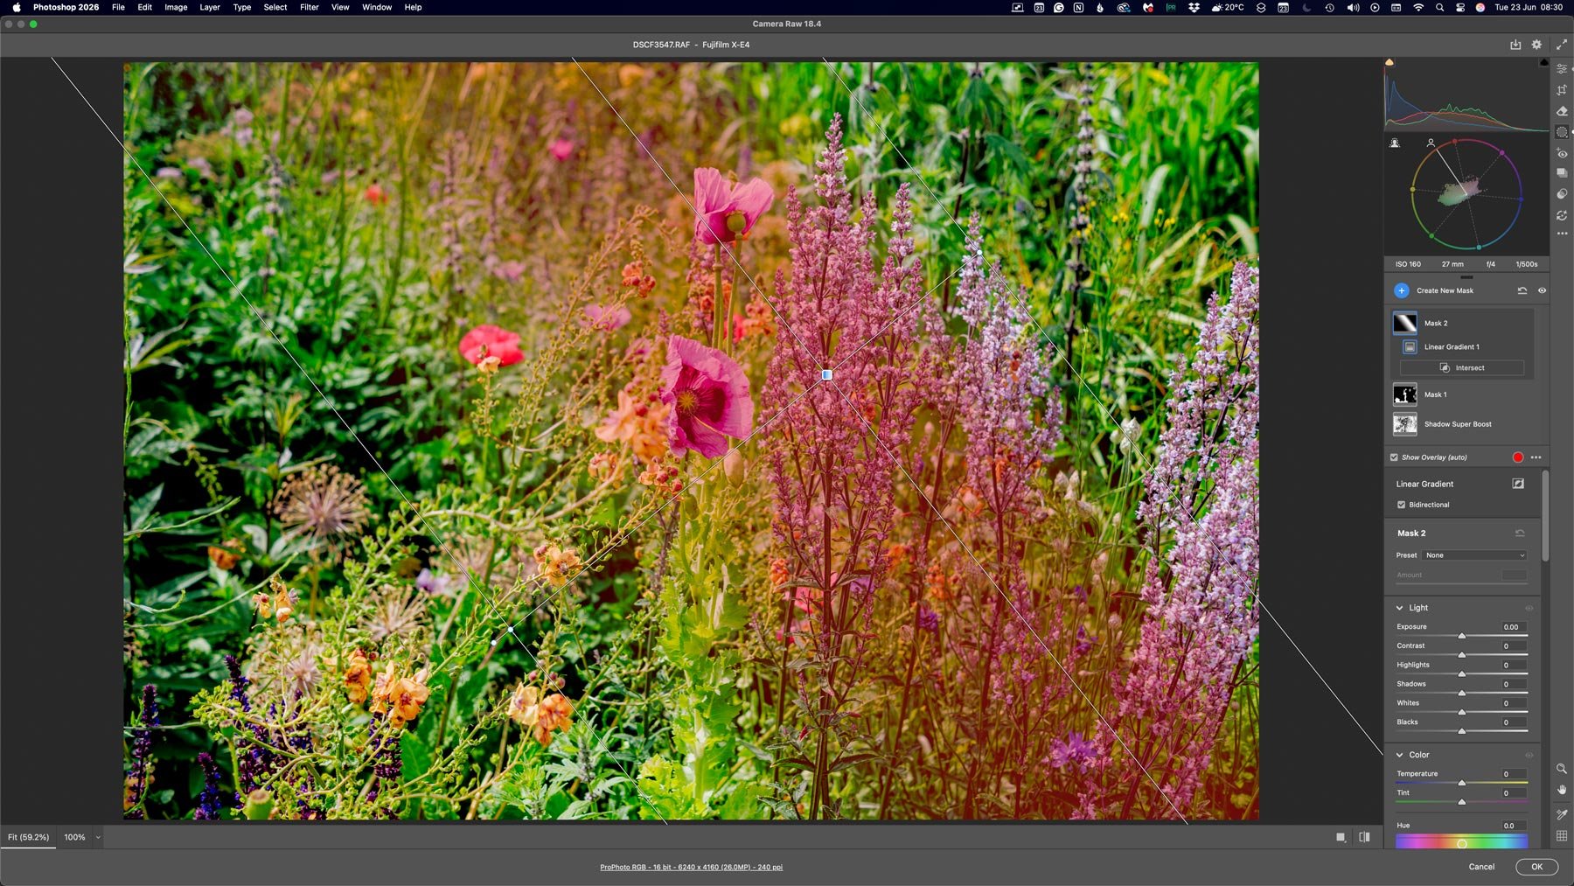Toggle visibility of all masks eye icon
The height and width of the screenshot is (886, 1574).
(1542, 290)
